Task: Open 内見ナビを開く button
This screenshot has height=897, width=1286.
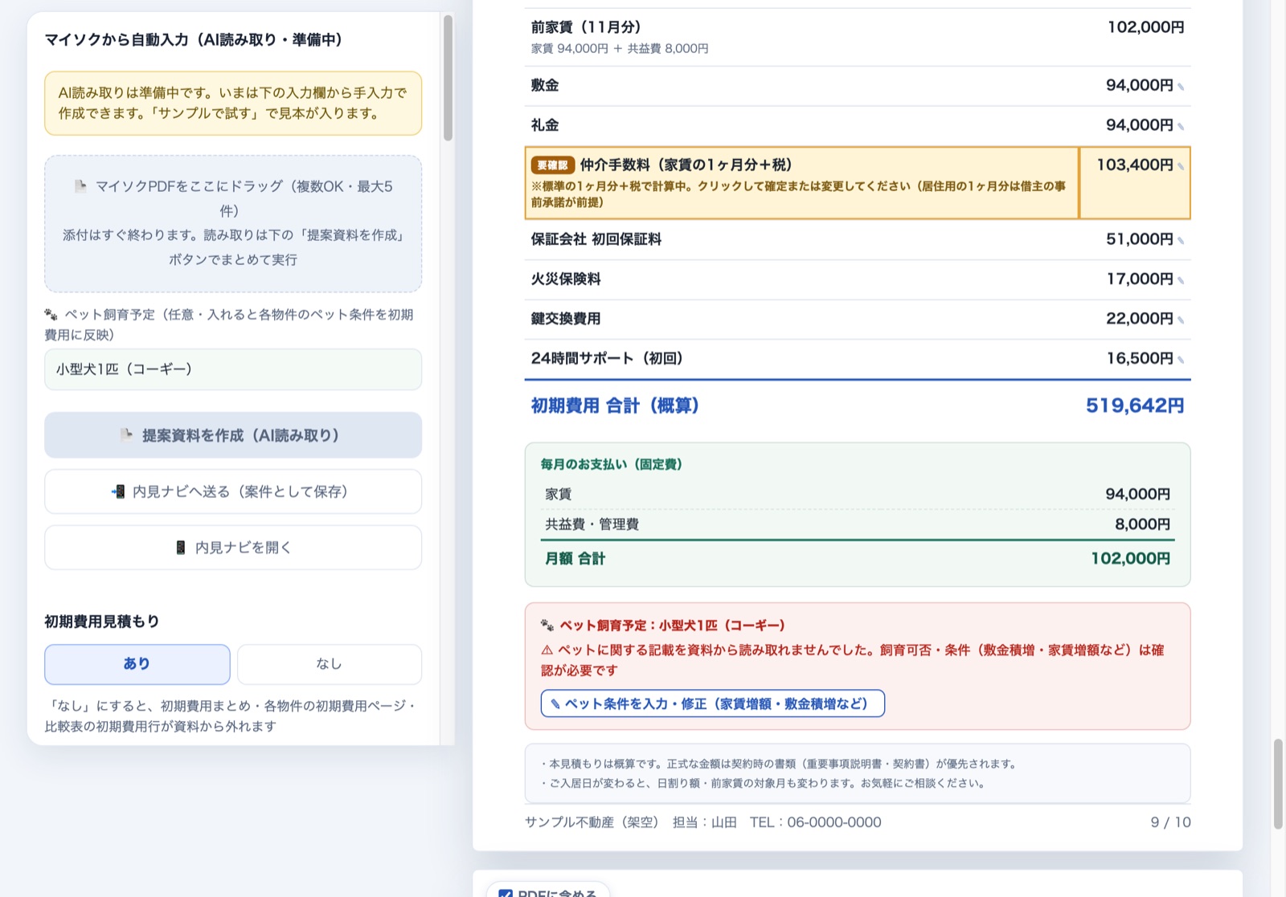Action: tap(233, 548)
